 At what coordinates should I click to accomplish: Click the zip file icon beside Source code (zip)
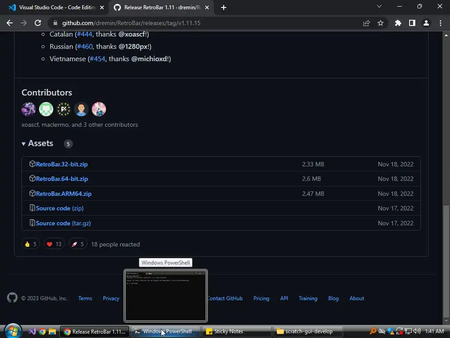pos(33,208)
